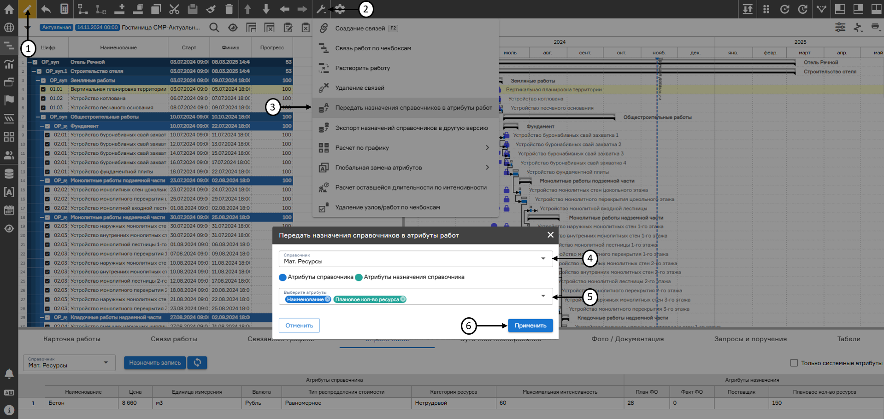Open the wrench tools menu icon
The image size is (884, 419).
[321, 9]
